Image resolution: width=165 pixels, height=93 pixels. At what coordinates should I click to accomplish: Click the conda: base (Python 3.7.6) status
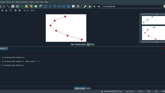click(111, 91)
